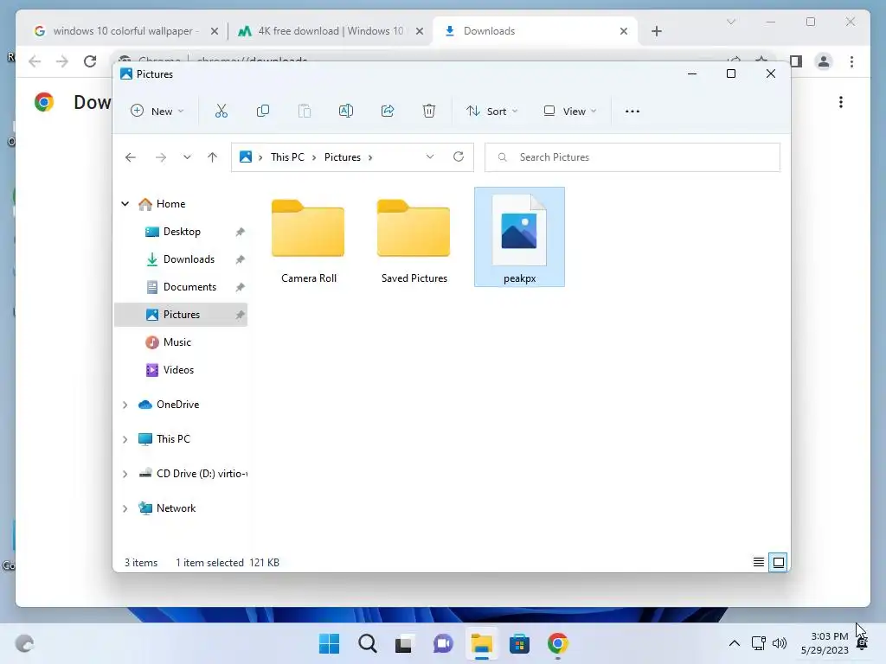Viewport: 886px width, 664px height.
Task: Click the volume speaker tray icon
Action: 780,642
